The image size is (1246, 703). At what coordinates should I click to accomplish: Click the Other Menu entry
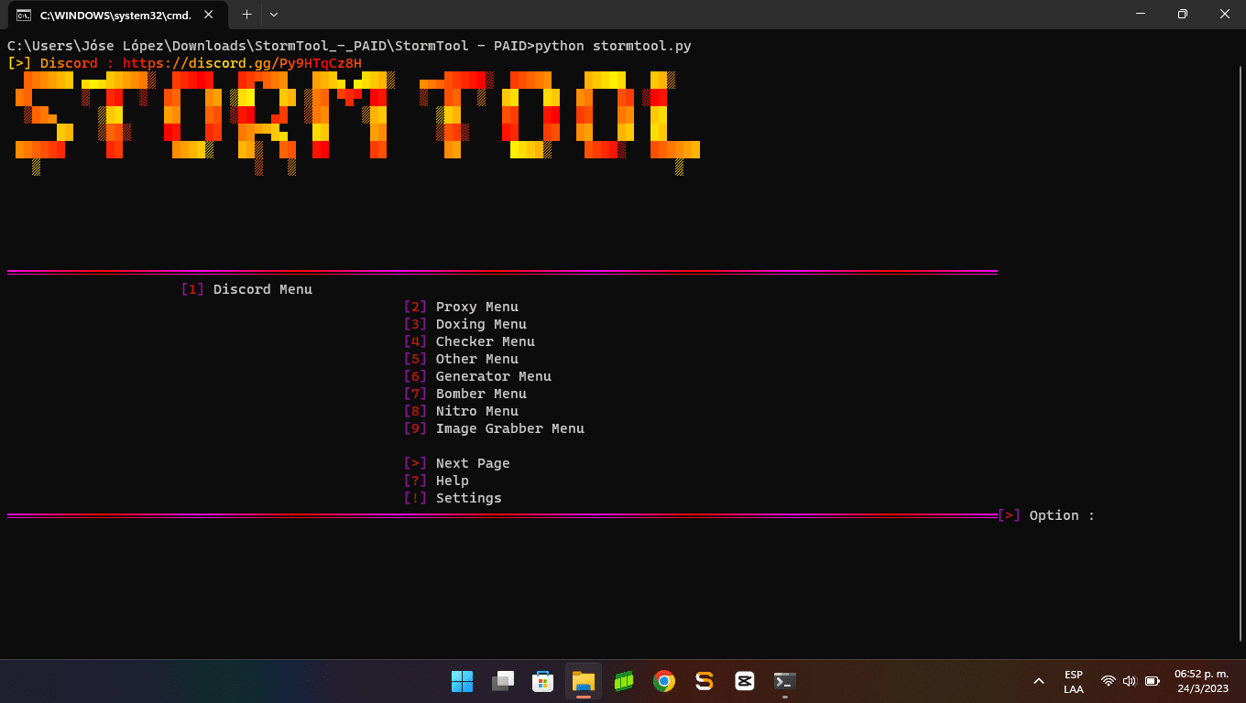[461, 359]
